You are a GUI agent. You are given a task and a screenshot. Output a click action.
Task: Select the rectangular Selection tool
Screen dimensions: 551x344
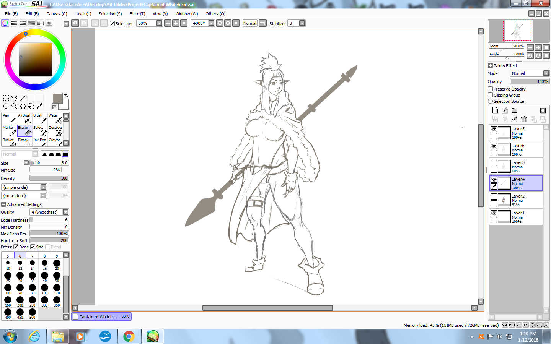pyautogui.click(x=6, y=98)
